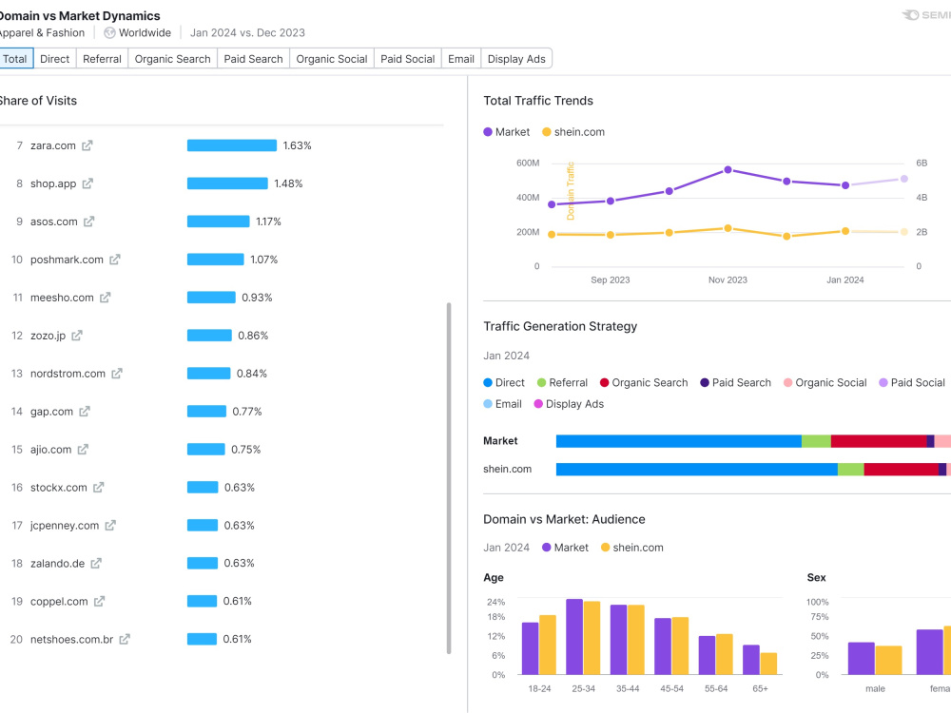Open the shop.app domain link

(53, 183)
